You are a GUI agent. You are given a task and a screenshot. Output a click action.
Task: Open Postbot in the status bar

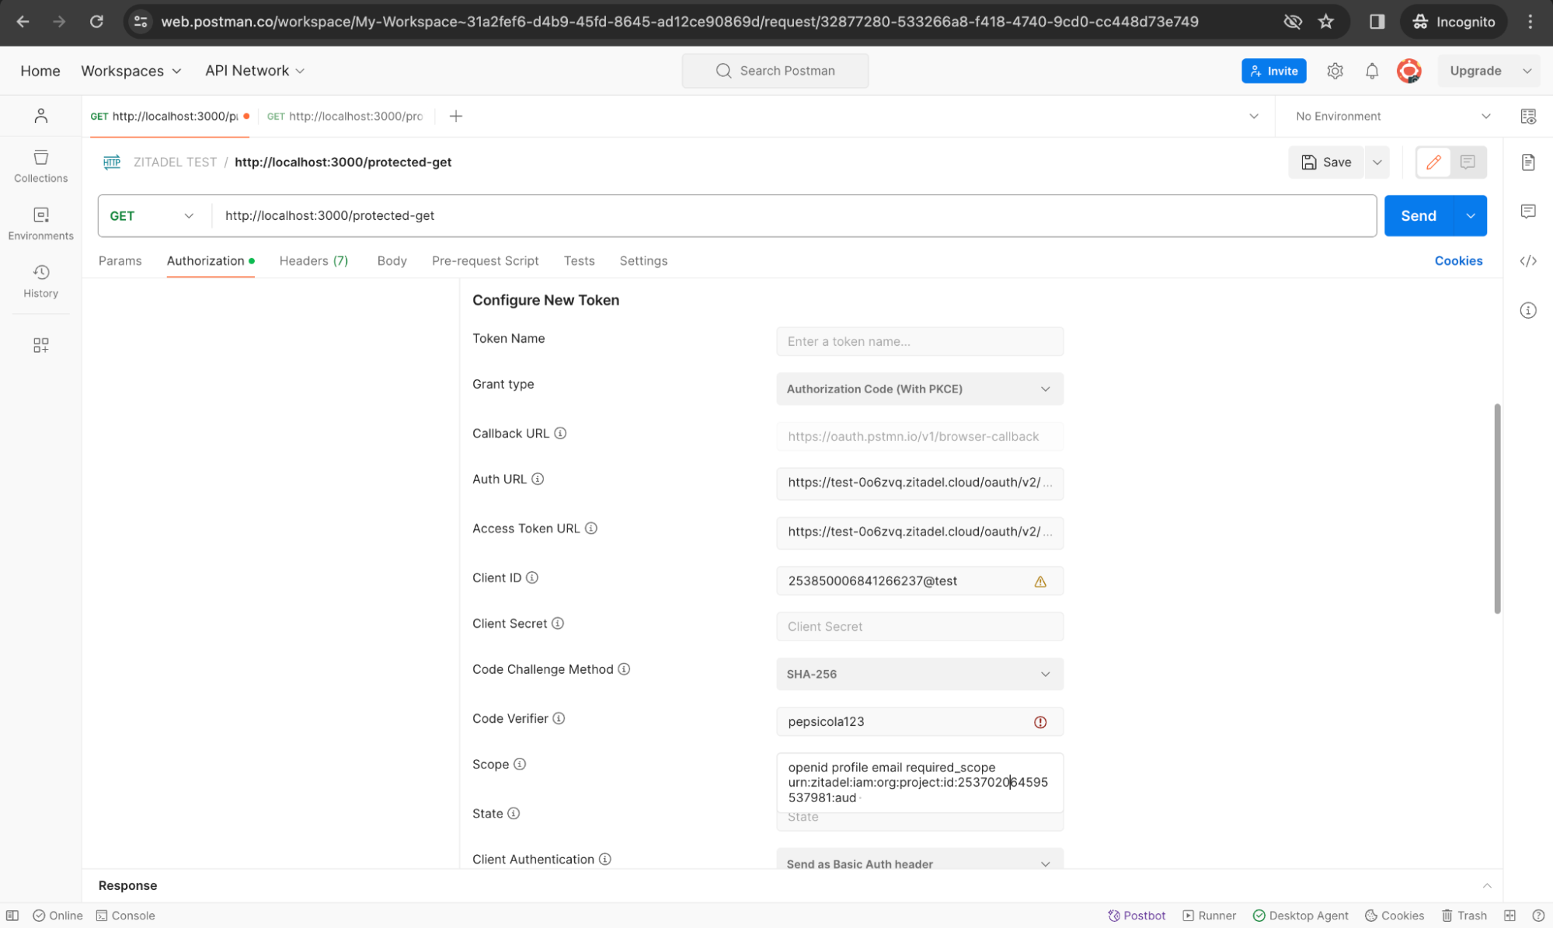tap(1137, 915)
